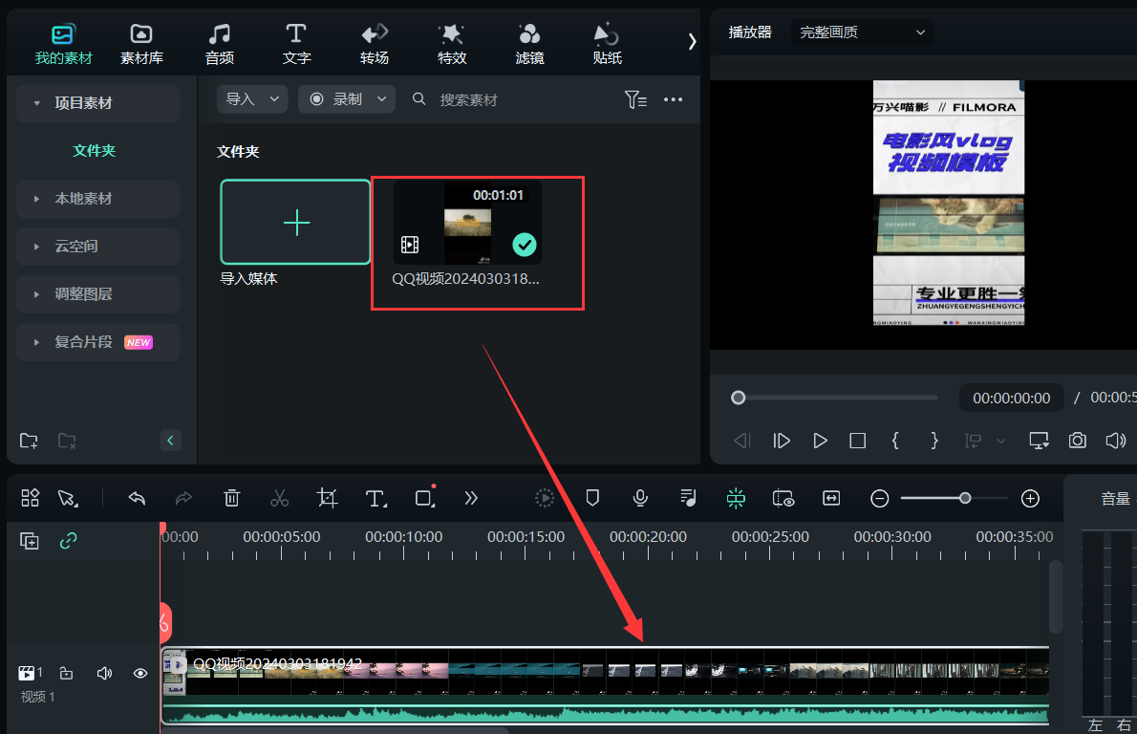
Task: Open the 导入 import dropdown
Action: (x=252, y=99)
